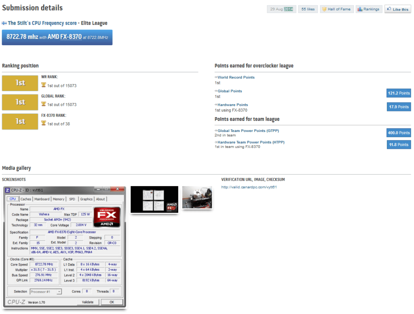Open the CPU-Z screenshot image
The height and width of the screenshot is (314, 414).
point(65,247)
